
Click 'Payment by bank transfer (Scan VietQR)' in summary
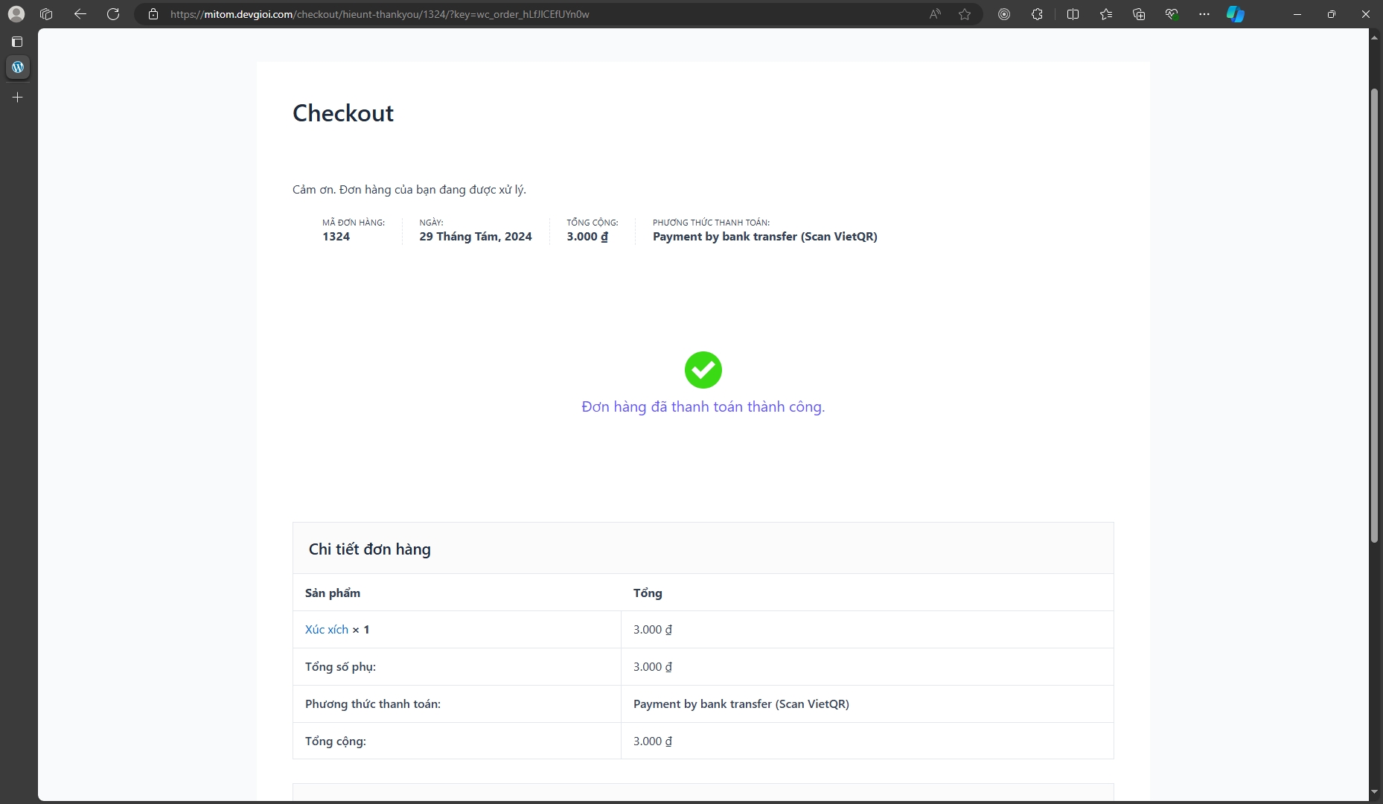tap(765, 237)
